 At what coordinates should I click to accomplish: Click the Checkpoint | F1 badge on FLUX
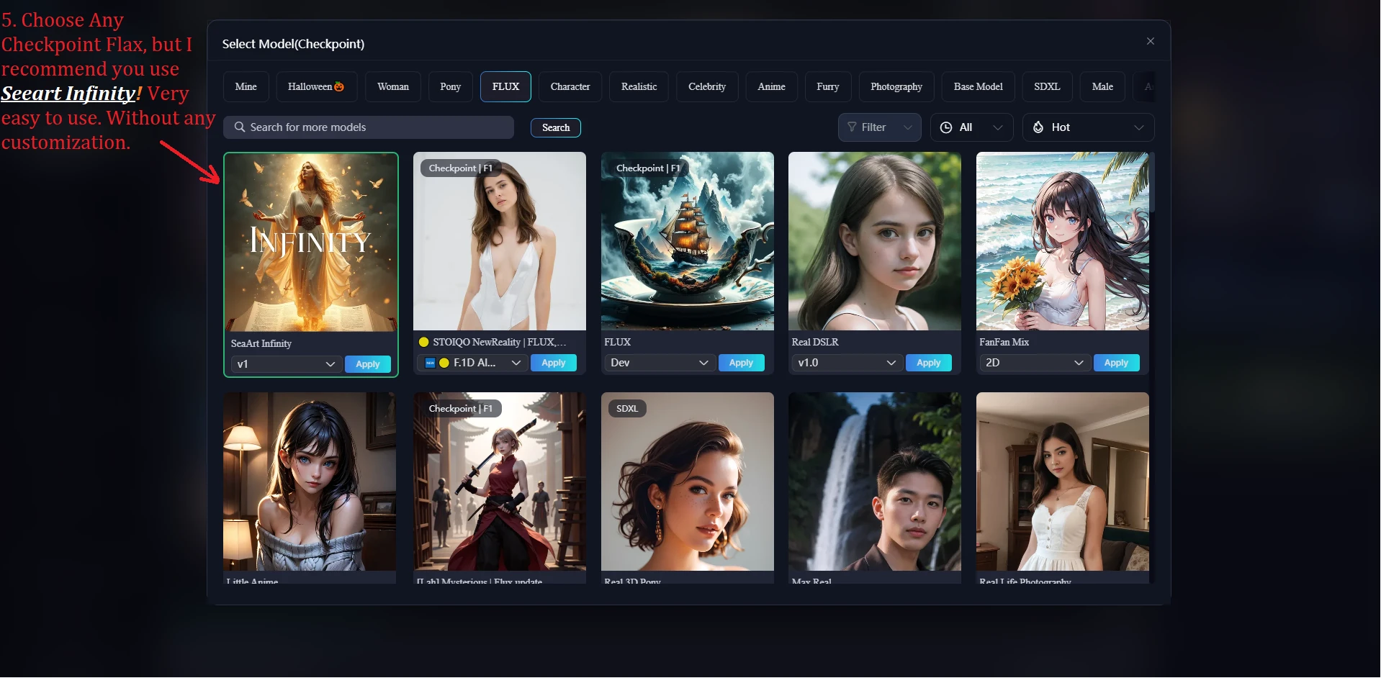pos(648,168)
